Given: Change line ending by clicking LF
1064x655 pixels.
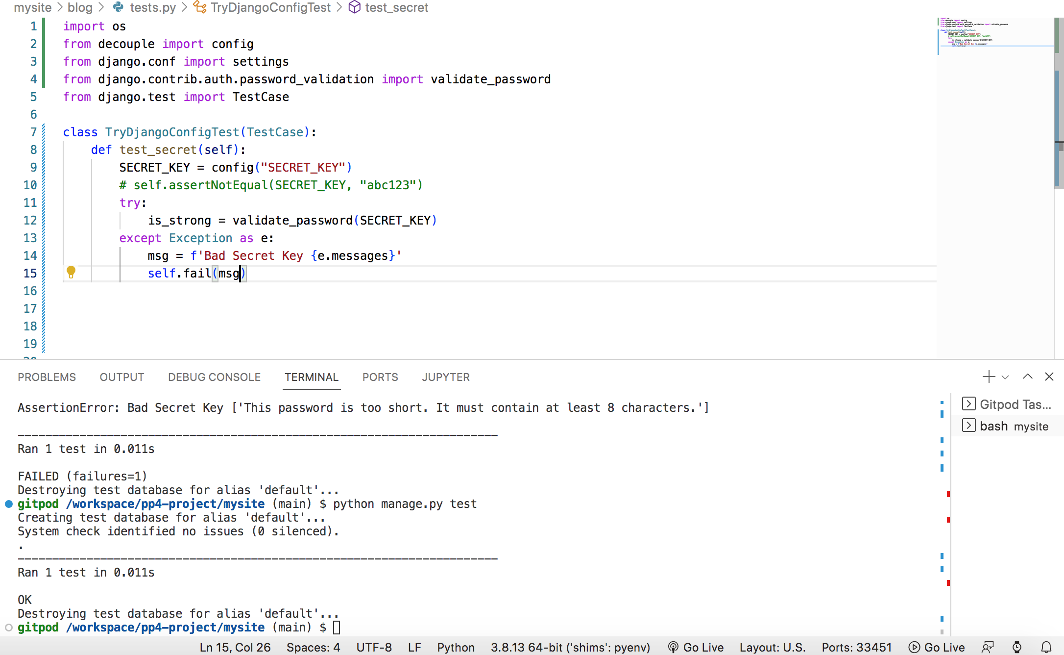Looking at the screenshot, I should 414,647.
